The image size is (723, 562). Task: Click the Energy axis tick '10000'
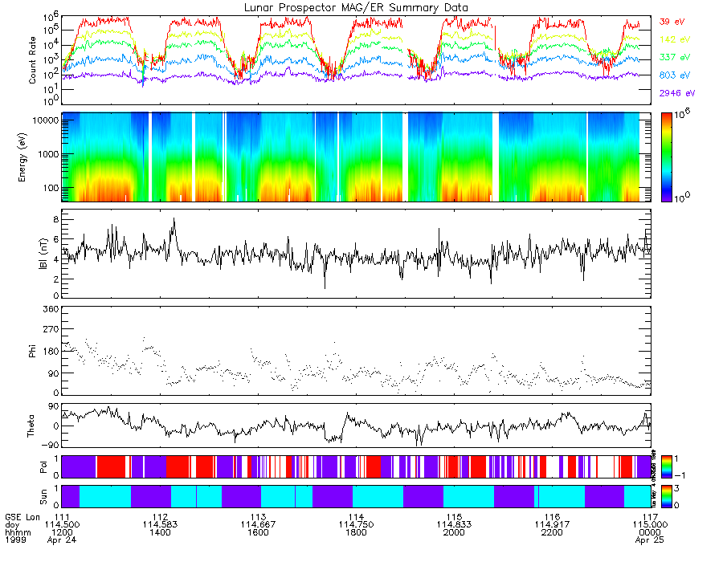tap(45, 120)
